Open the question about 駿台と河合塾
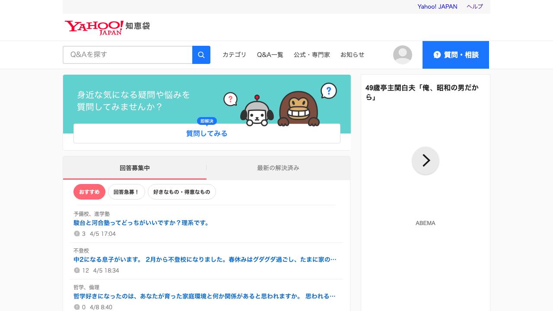The height and width of the screenshot is (311, 553). tap(142, 223)
